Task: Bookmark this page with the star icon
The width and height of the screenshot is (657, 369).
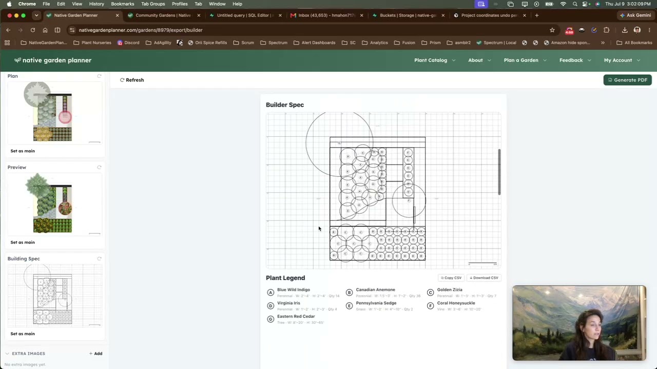Action: pos(552,30)
